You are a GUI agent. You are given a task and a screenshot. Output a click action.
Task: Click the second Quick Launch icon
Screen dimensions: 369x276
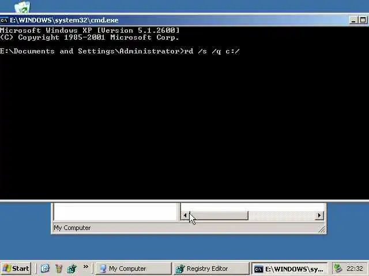tap(59, 269)
